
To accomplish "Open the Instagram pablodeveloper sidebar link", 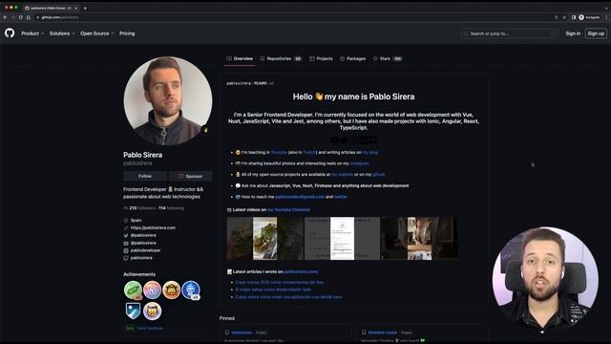I will click(145, 250).
